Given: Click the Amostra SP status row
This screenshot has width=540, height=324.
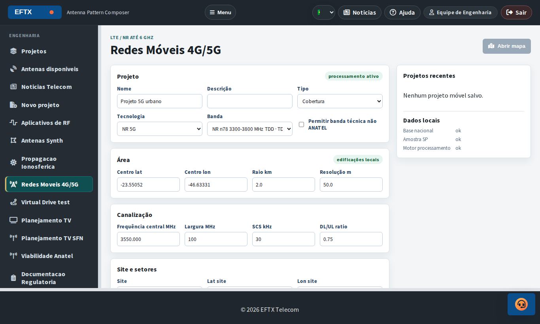Looking at the screenshot, I should click(x=464, y=139).
